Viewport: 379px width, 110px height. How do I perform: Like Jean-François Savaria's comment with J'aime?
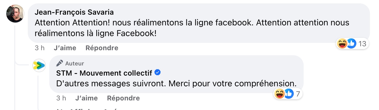click(x=65, y=48)
